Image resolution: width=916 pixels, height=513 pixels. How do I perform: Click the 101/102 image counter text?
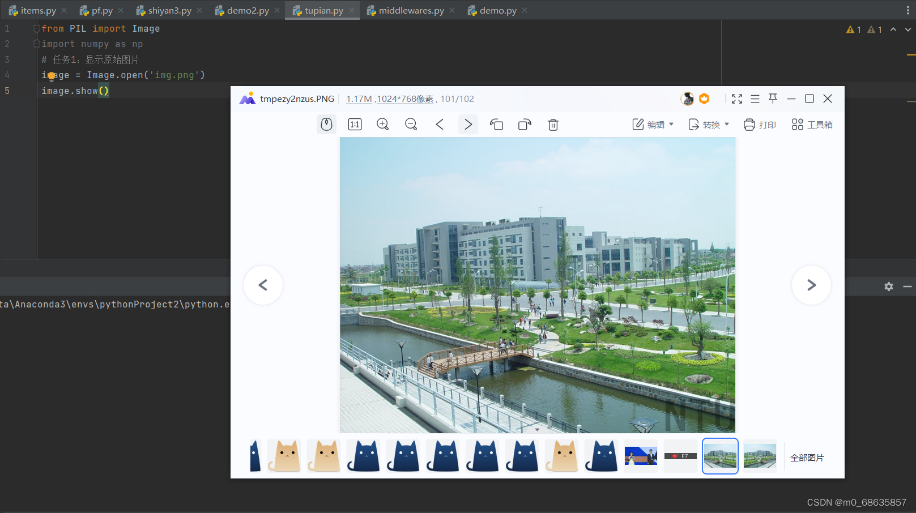[457, 99]
